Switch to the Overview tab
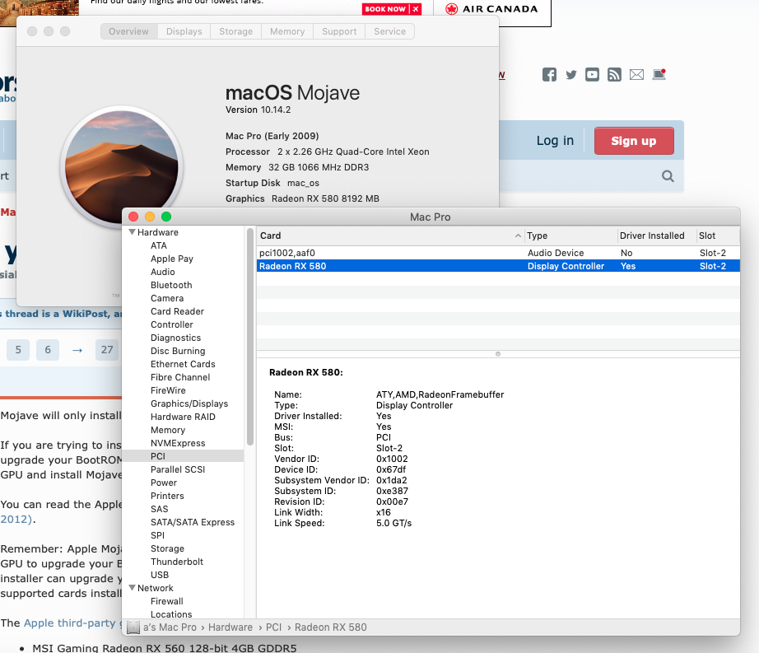The image size is (759, 653). pos(128,31)
